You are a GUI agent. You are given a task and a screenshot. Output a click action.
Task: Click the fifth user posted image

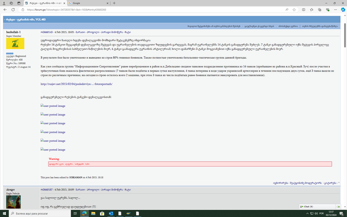53,141
